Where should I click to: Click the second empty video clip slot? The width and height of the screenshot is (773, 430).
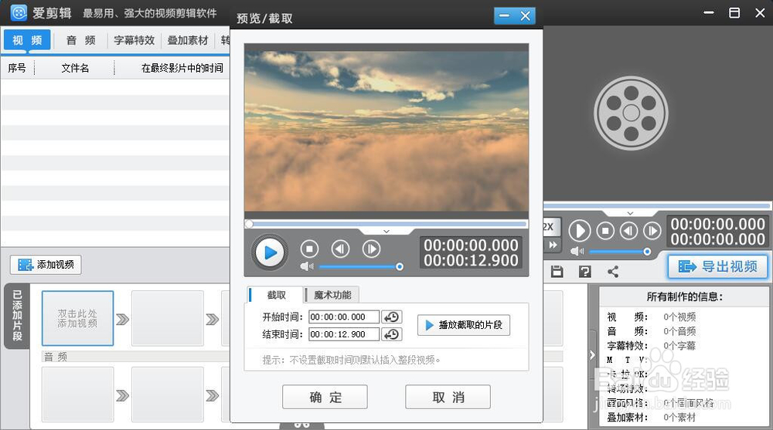click(x=168, y=318)
